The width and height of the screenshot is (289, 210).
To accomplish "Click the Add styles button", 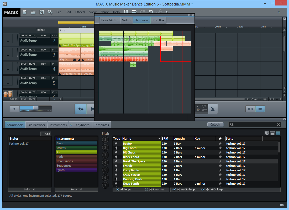I will click(x=46, y=134).
